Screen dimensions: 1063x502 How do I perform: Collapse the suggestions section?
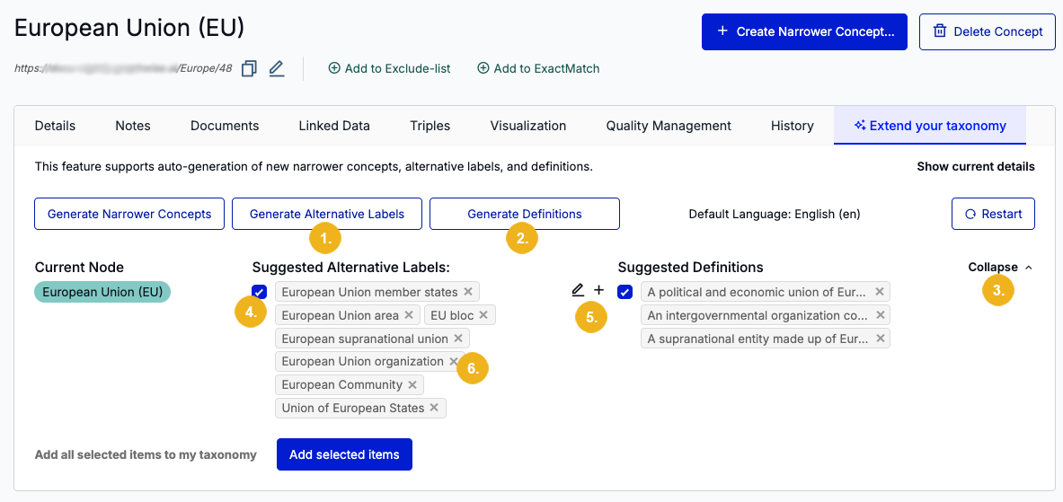pyautogui.click(x=1000, y=267)
